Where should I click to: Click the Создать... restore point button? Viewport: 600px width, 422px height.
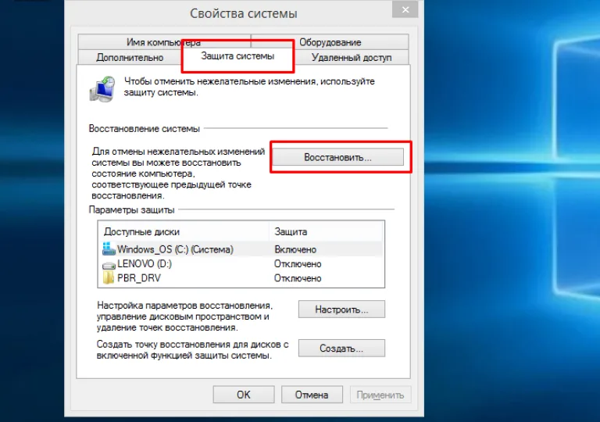click(341, 348)
